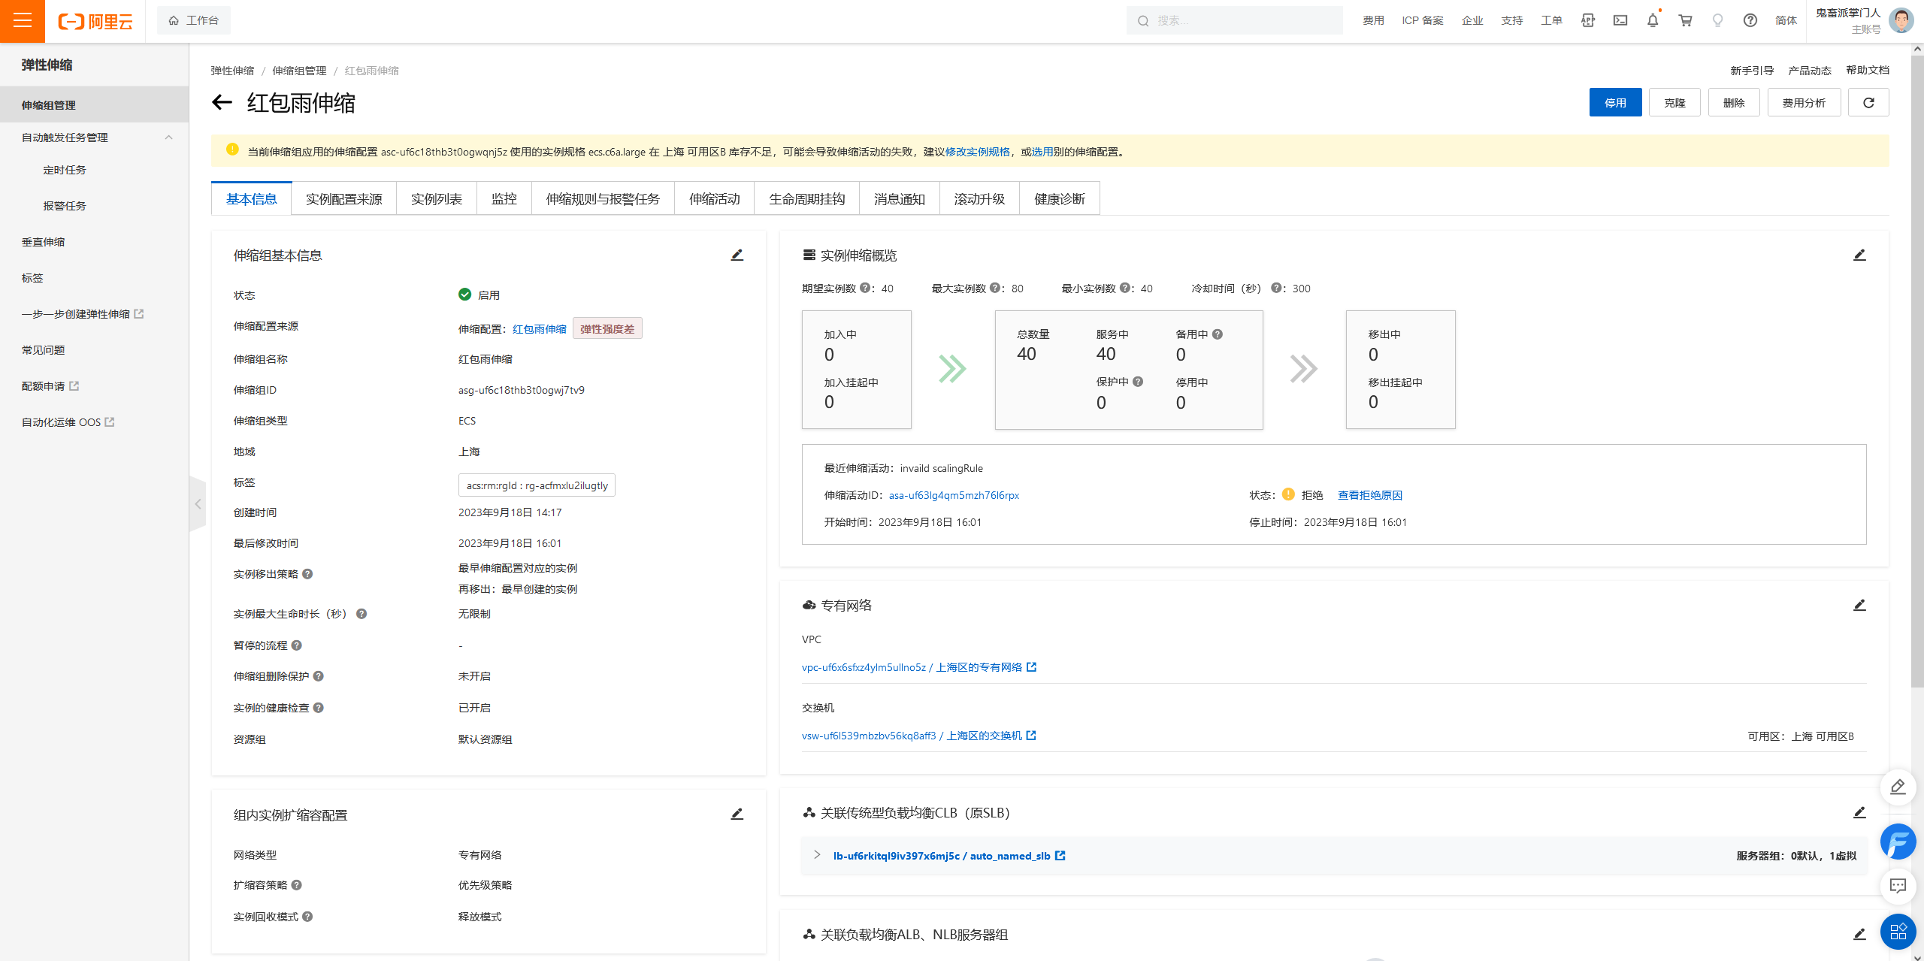The height and width of the screenshot is (961, 1924).
Task: Click the 弹性强度差 tag
Action: (607, 329)
